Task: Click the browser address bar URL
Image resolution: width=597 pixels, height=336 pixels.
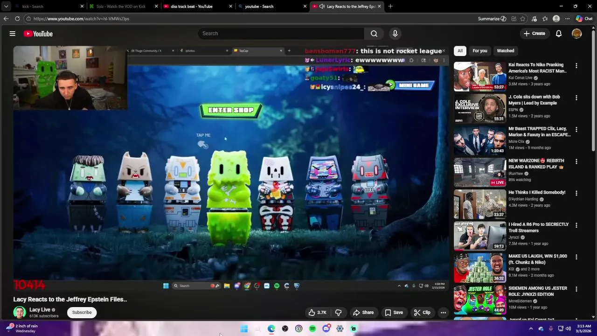Action: tap(81, 19)
